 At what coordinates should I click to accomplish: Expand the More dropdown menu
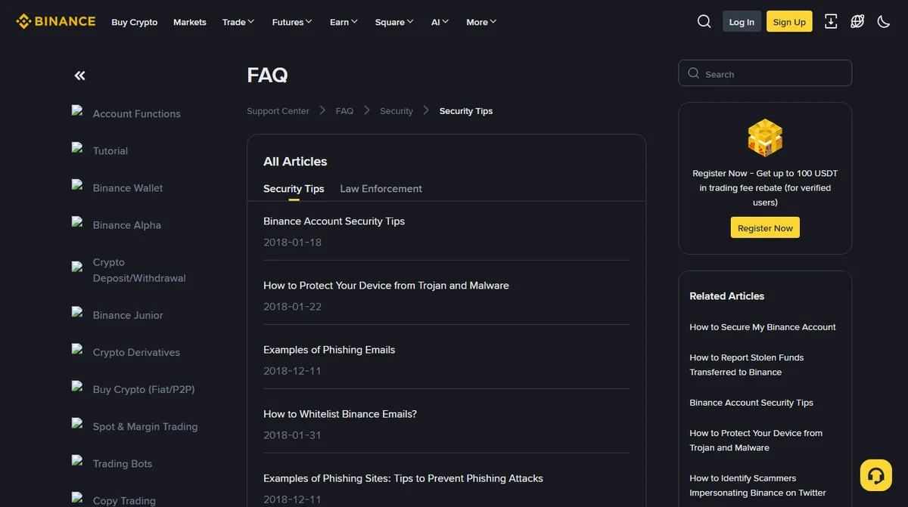tap(481, 22)
